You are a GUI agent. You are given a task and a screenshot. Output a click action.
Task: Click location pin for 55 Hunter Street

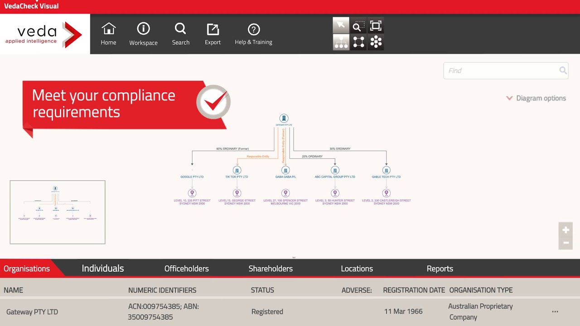(x=335, y=193)
